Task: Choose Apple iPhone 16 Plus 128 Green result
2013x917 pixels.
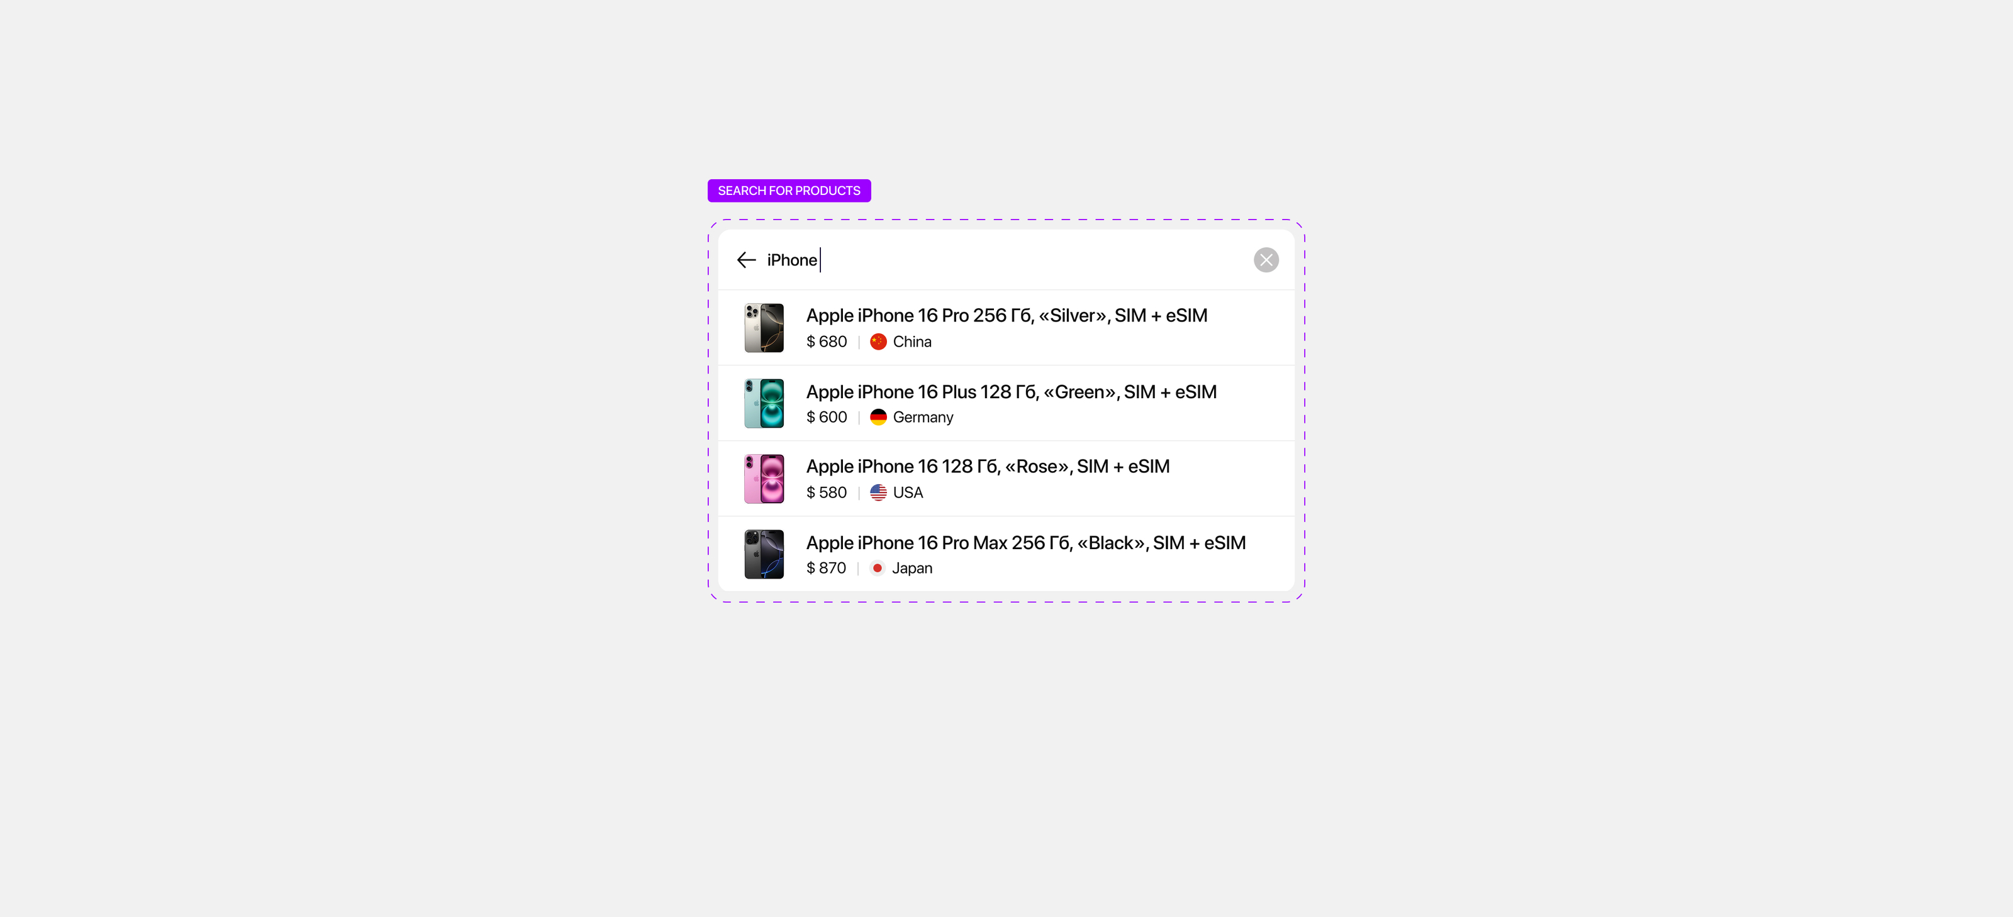Action: tap(1006, 403)
